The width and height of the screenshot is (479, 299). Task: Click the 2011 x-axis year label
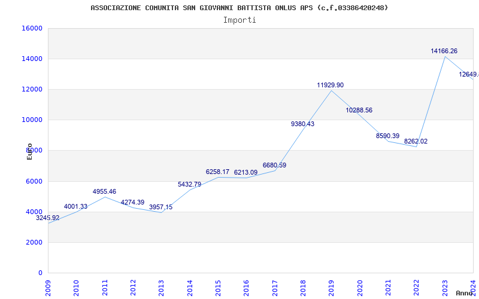(105, 288)
